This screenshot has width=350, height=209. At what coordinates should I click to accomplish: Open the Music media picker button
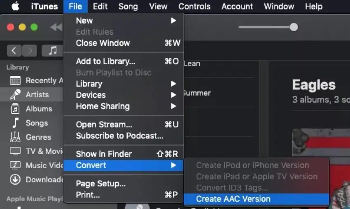(53, 51)
